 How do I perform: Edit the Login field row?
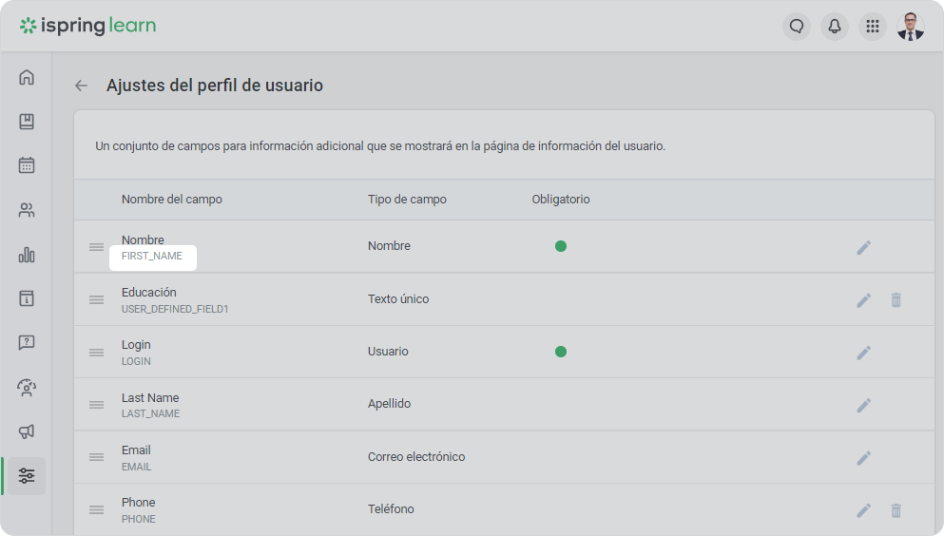tap(863, 353)
